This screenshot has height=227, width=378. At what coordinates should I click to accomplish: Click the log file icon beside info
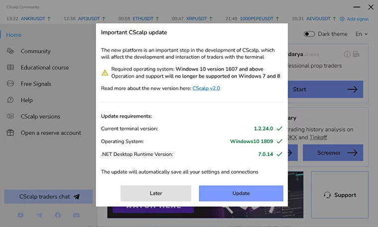[356, 54]
